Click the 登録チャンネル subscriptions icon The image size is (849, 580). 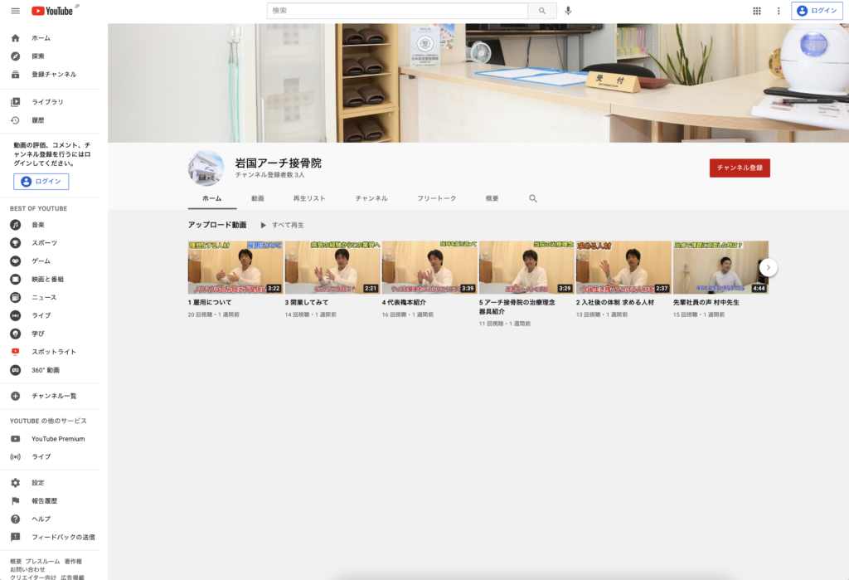click(x=15, y=74)
